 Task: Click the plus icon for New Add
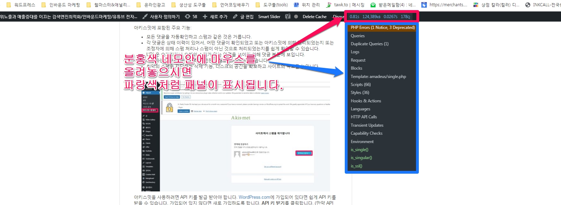[x=205, y=16]
